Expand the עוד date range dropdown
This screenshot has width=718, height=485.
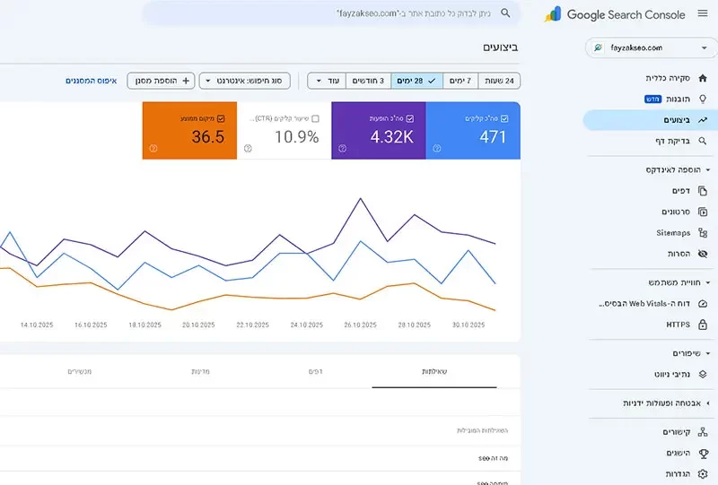327,81
